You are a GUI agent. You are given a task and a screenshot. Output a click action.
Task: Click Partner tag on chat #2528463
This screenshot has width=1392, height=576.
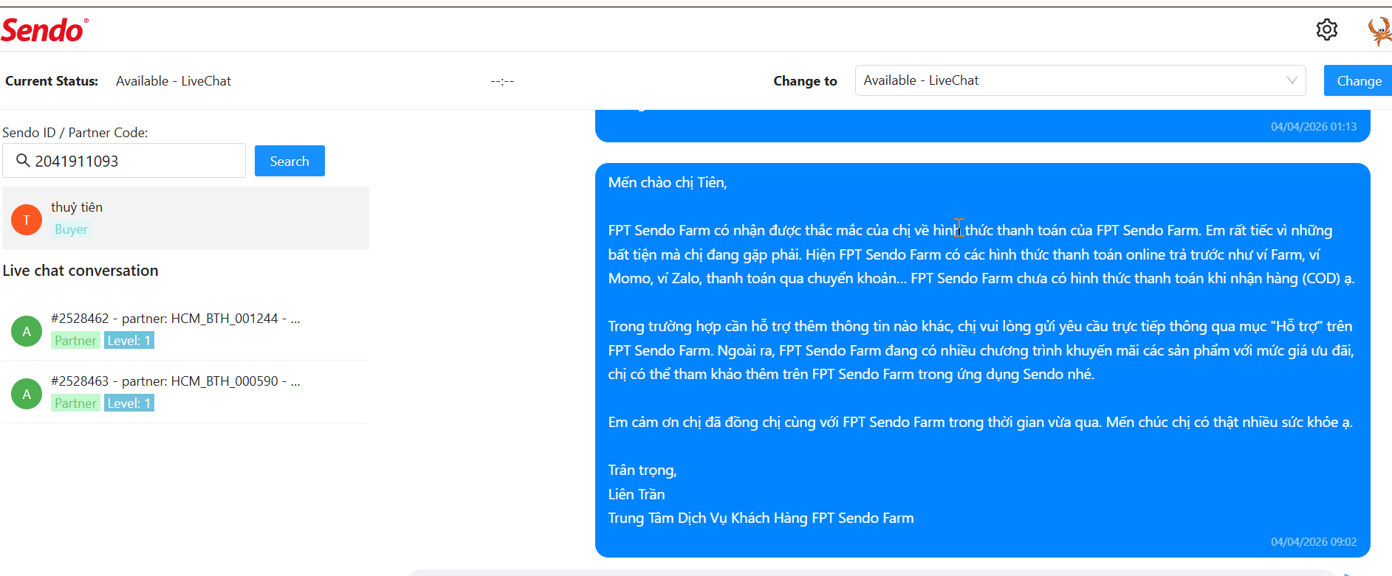[x=75, y=403]
